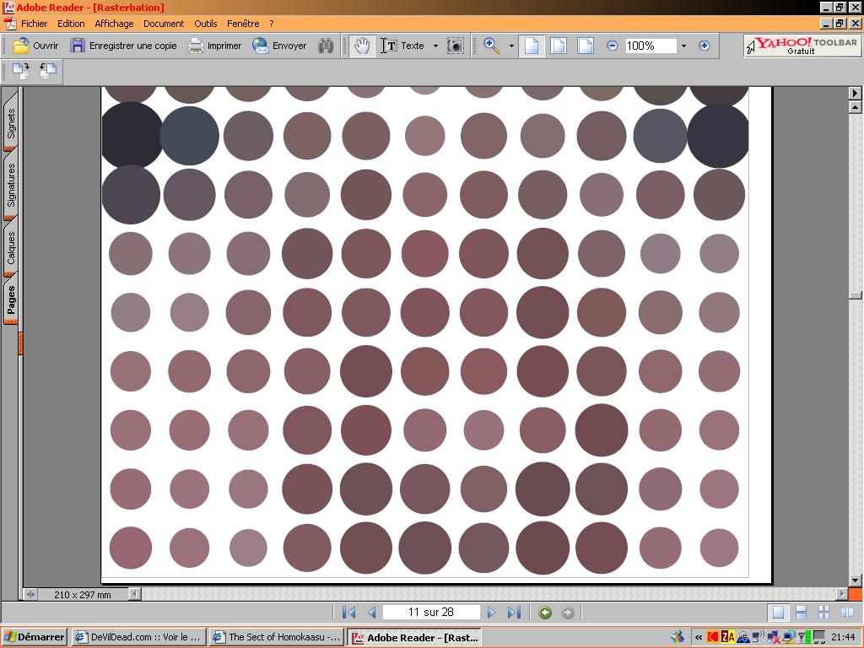Open the document pane options arrow

(x=855, y=93)
